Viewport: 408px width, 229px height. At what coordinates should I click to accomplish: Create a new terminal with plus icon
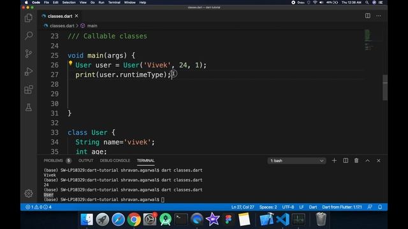point(334,161)
